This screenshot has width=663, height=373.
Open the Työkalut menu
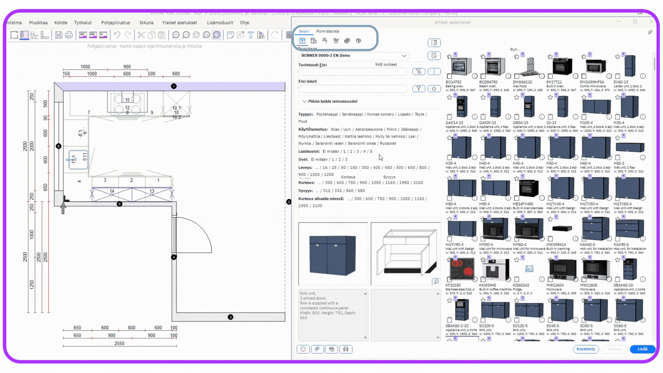click(83, 23)
